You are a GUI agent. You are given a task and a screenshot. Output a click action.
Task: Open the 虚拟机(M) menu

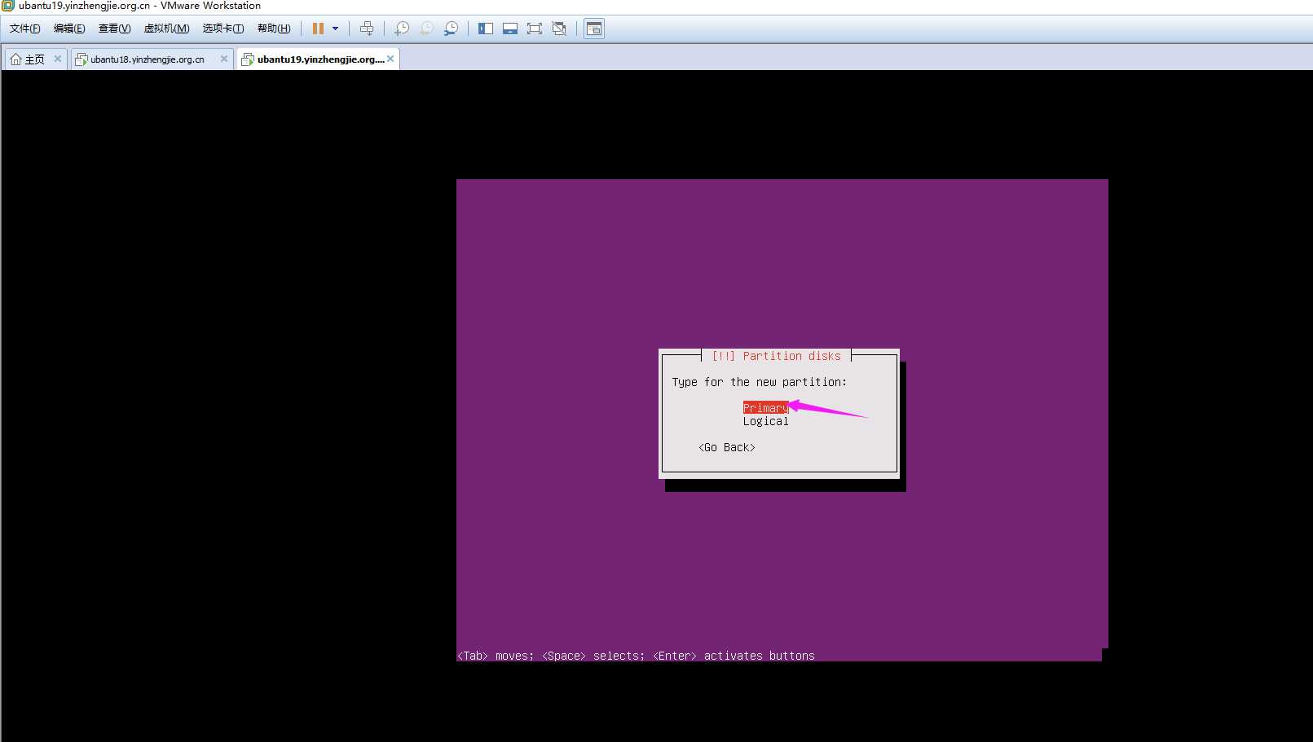pos(166,29)
